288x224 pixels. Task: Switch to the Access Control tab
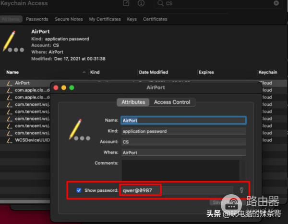click(x=172, y=102)
